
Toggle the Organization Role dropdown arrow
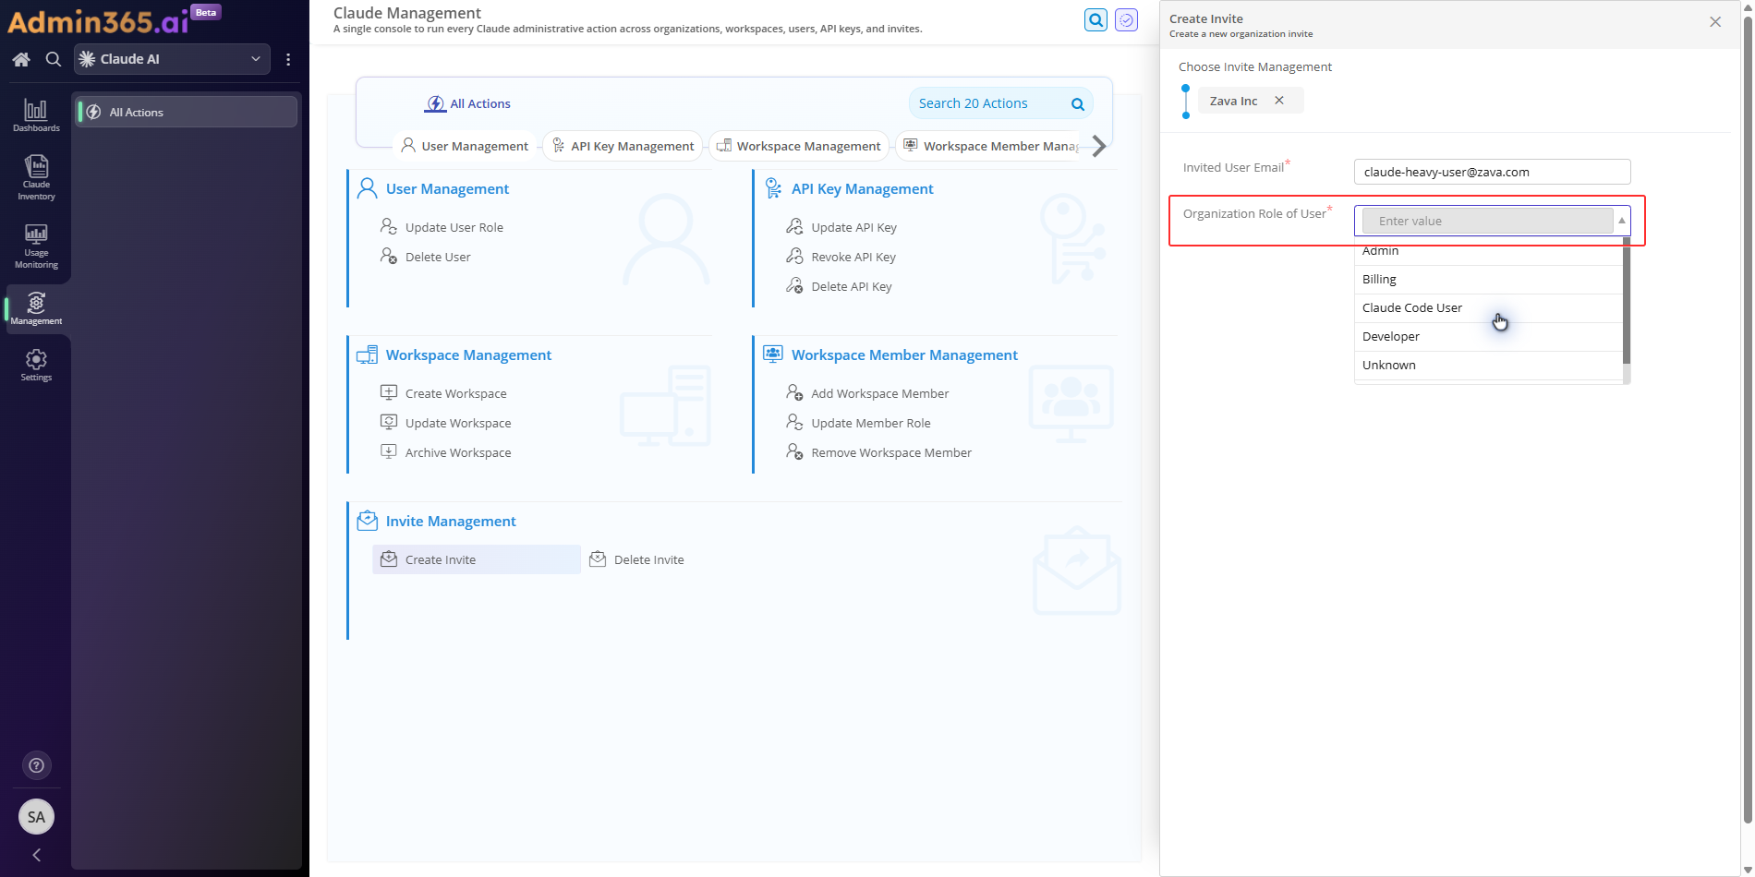click(1621, 221)
